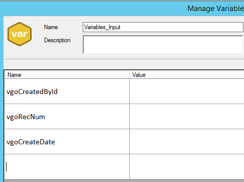
Task: Click the Manage Variable window title
Action: click(x=215, y=9)
